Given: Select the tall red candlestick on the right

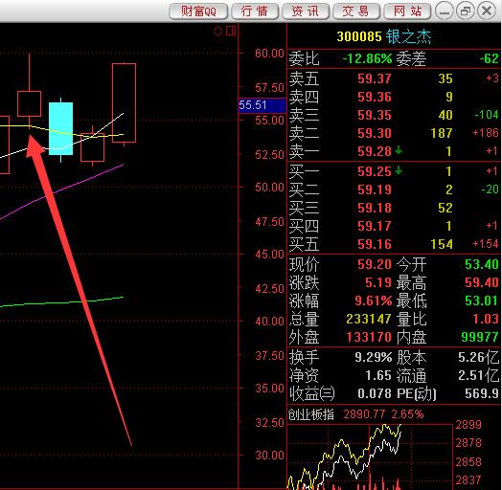Looking at the screenshot, I should (124, 103).
